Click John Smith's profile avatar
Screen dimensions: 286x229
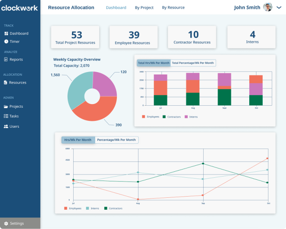(x=268, y=7)
